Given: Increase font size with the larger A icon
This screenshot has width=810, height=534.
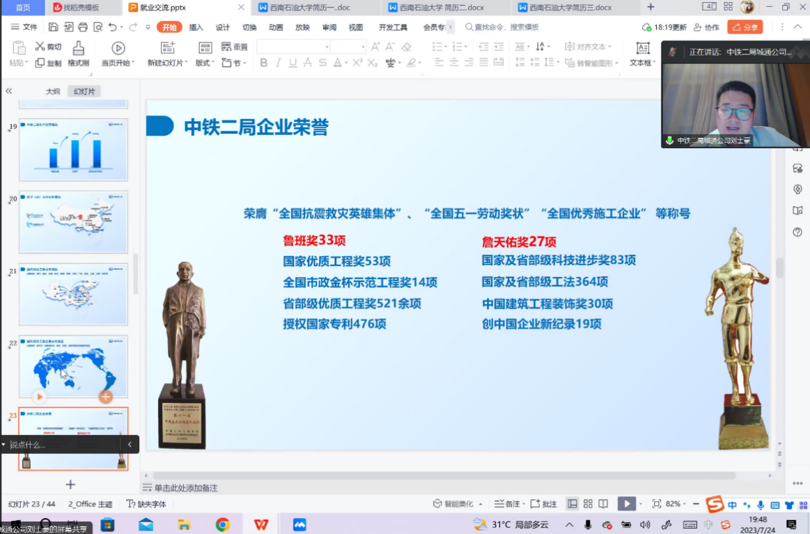Looking at the screenshot, I should click(x=375, y=47).
